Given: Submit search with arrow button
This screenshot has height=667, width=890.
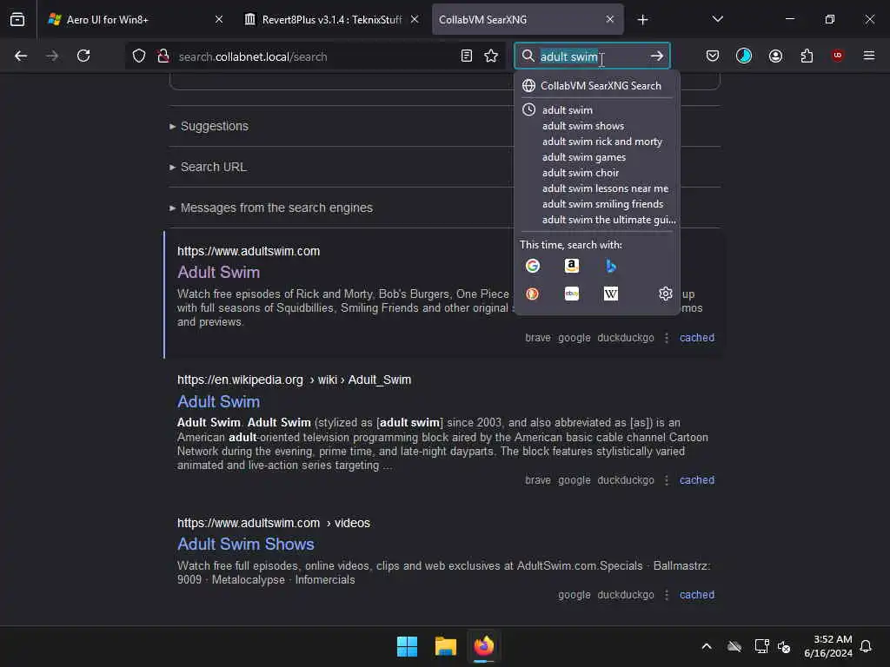Looking at the screenshot, I should tap(657, 56).
